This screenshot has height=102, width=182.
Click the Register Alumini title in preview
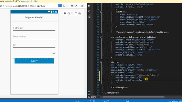34,18
